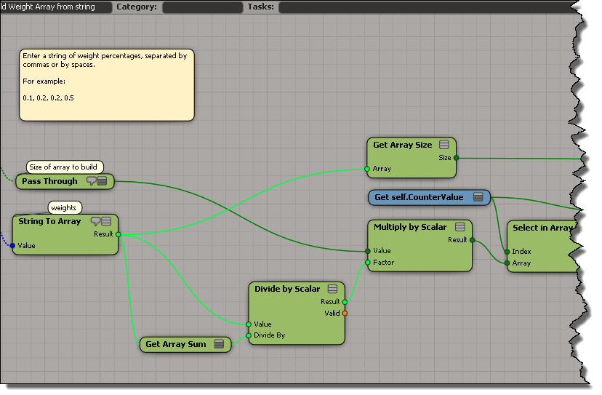Select the yellow weight percentages comment note
602x395 pixels.
[x=107, y=84]
